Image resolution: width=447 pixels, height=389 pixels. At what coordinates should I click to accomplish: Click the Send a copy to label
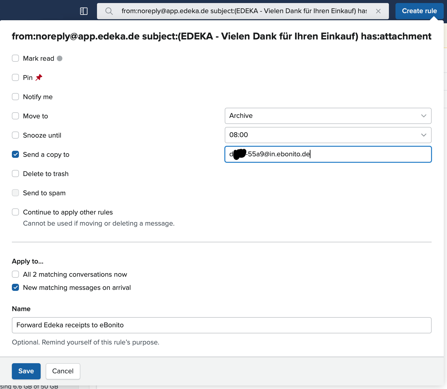point(46,155)
